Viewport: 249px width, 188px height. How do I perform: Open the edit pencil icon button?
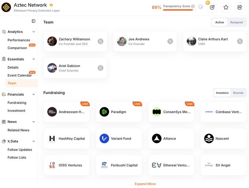pyautogui.click(x=212, y=7)
